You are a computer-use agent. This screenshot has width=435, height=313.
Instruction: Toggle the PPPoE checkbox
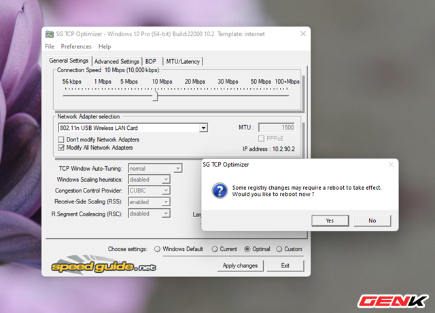tap(261, 138)
